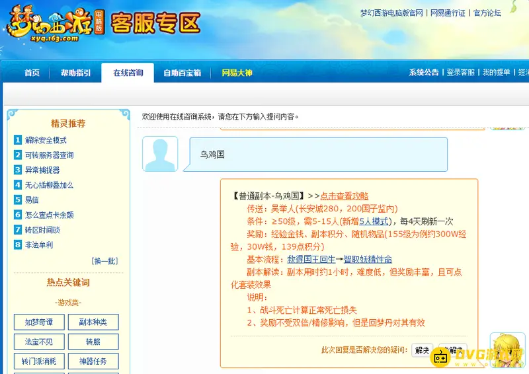Select recommendation 8 非法牟利
The height and width of the screenshot is (374, 529).
click(39, 245)
